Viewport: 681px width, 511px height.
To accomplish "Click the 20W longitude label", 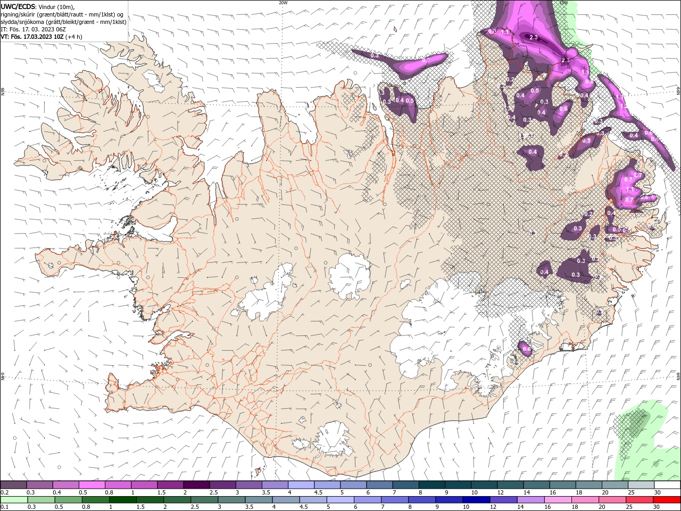I will [283, 3].
